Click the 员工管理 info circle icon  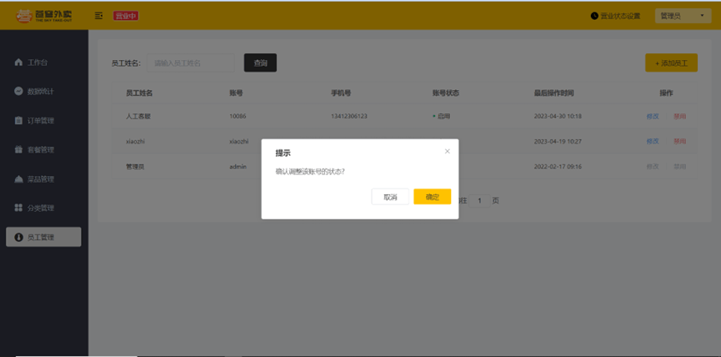pos(18,238)
